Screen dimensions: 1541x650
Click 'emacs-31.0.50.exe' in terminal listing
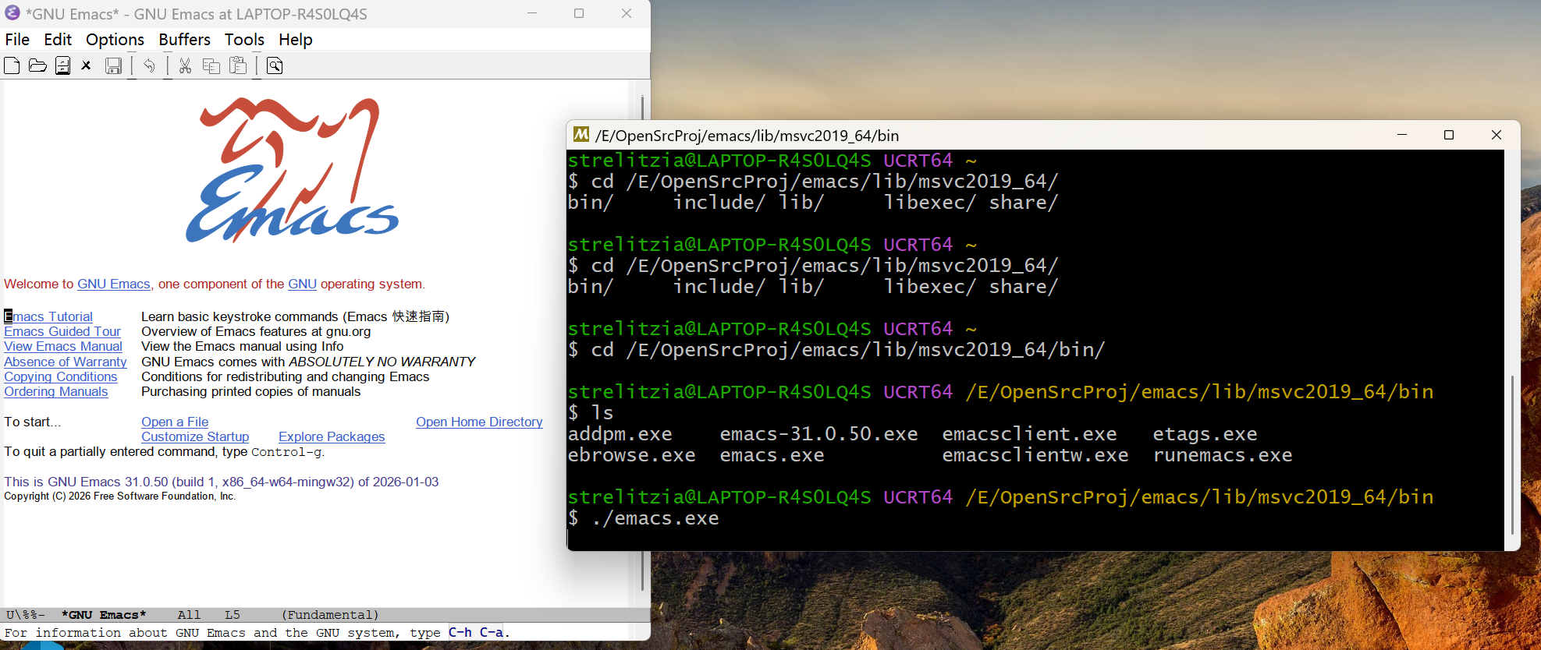818,434
